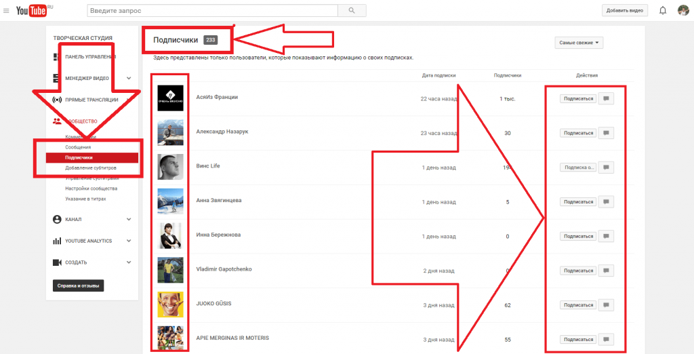The width and height of the screenshot is (694, 354).
Task: Send message to Vladimir Gapotchenko
Action: click(606, 271)
